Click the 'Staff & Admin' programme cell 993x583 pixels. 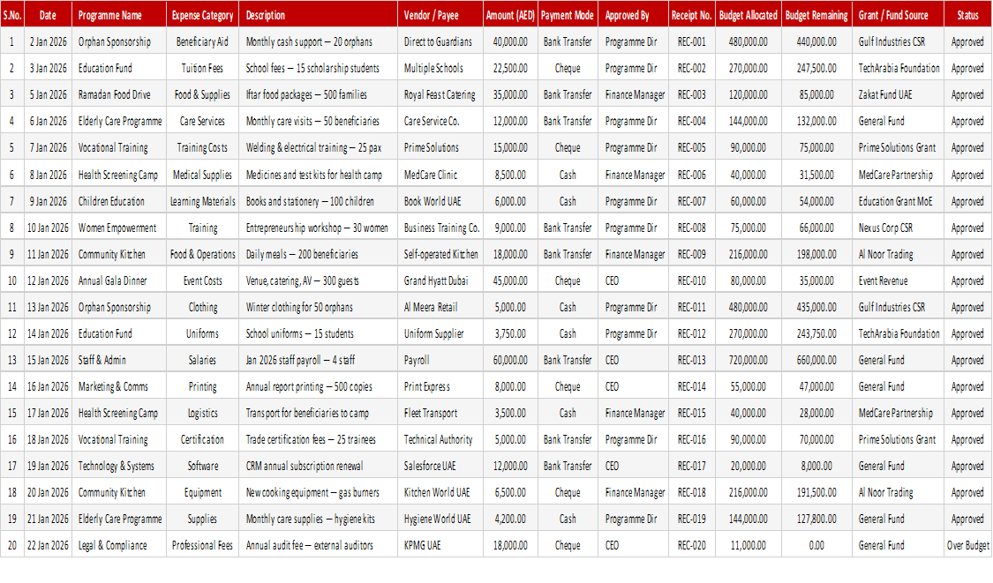point(118,360)
